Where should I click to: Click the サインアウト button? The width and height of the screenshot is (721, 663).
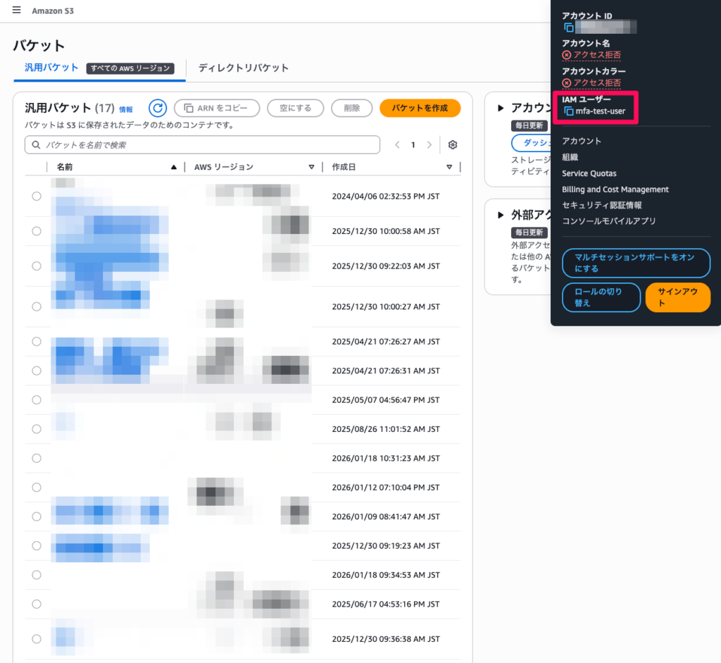[677, 297]
